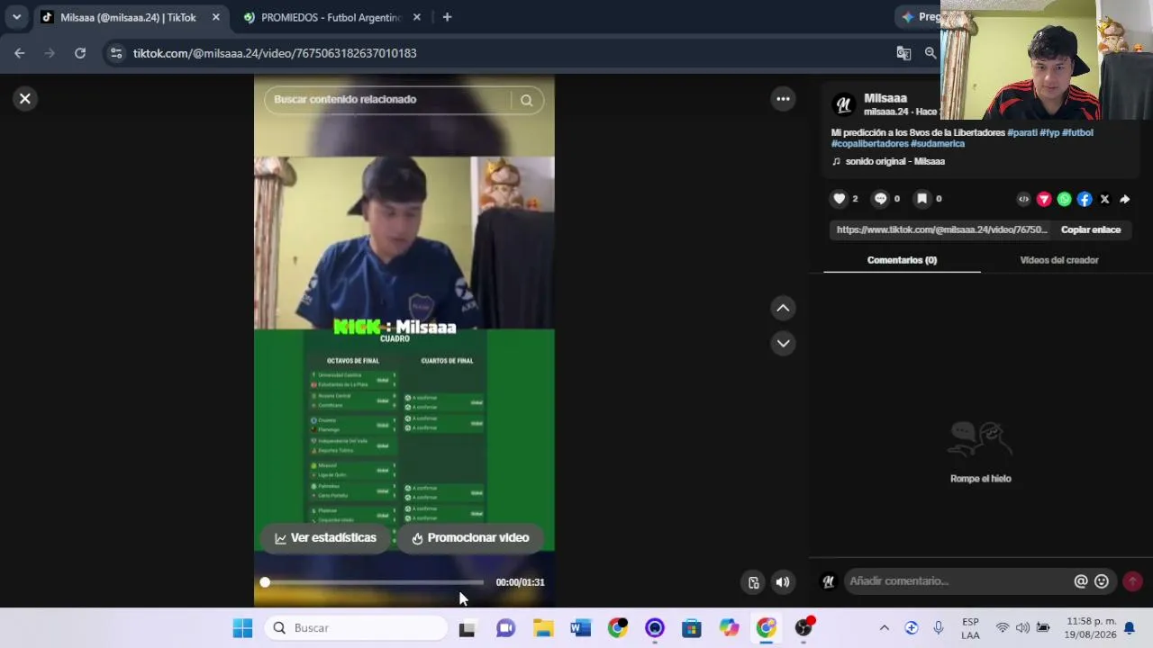Open comments via the speech bubble icon
This screenshot has width=1153, height=648.
click(881, 199)
